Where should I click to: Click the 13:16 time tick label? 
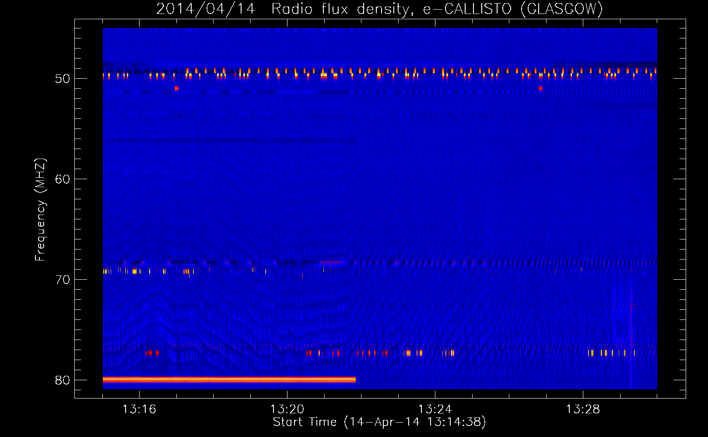[x=139, y=409]
